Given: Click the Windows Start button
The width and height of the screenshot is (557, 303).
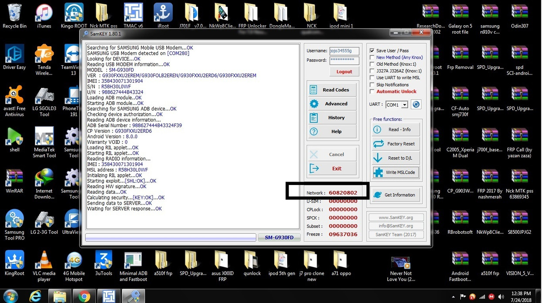Looking at the screenshot, I should tap(10, 296).
